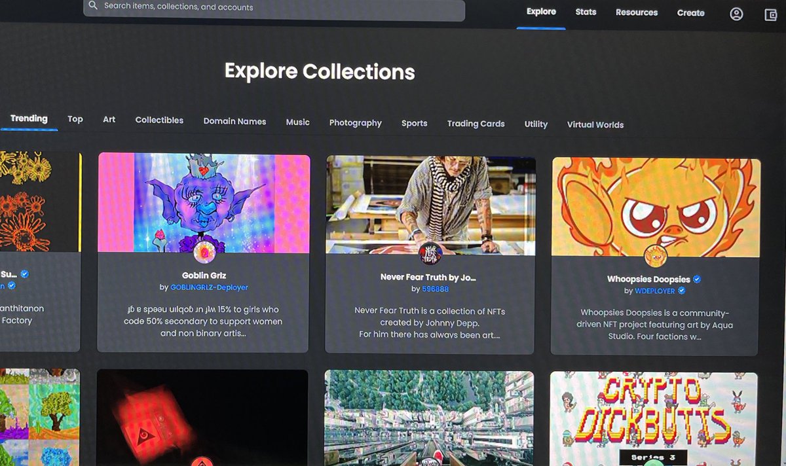Select the Top tab
This screenshot has height=466, width=786.
pos(75,119)
